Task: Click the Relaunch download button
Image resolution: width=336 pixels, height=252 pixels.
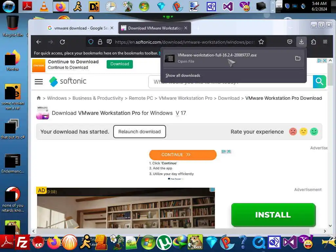Action: pyautogui.click(x=139, y=132)
